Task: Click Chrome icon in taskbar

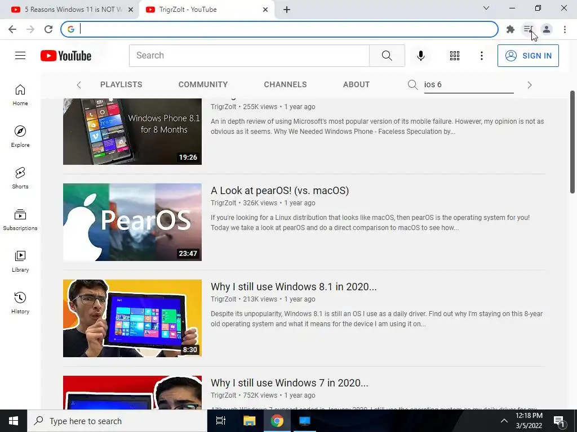Action: click(x=277, y=421)
